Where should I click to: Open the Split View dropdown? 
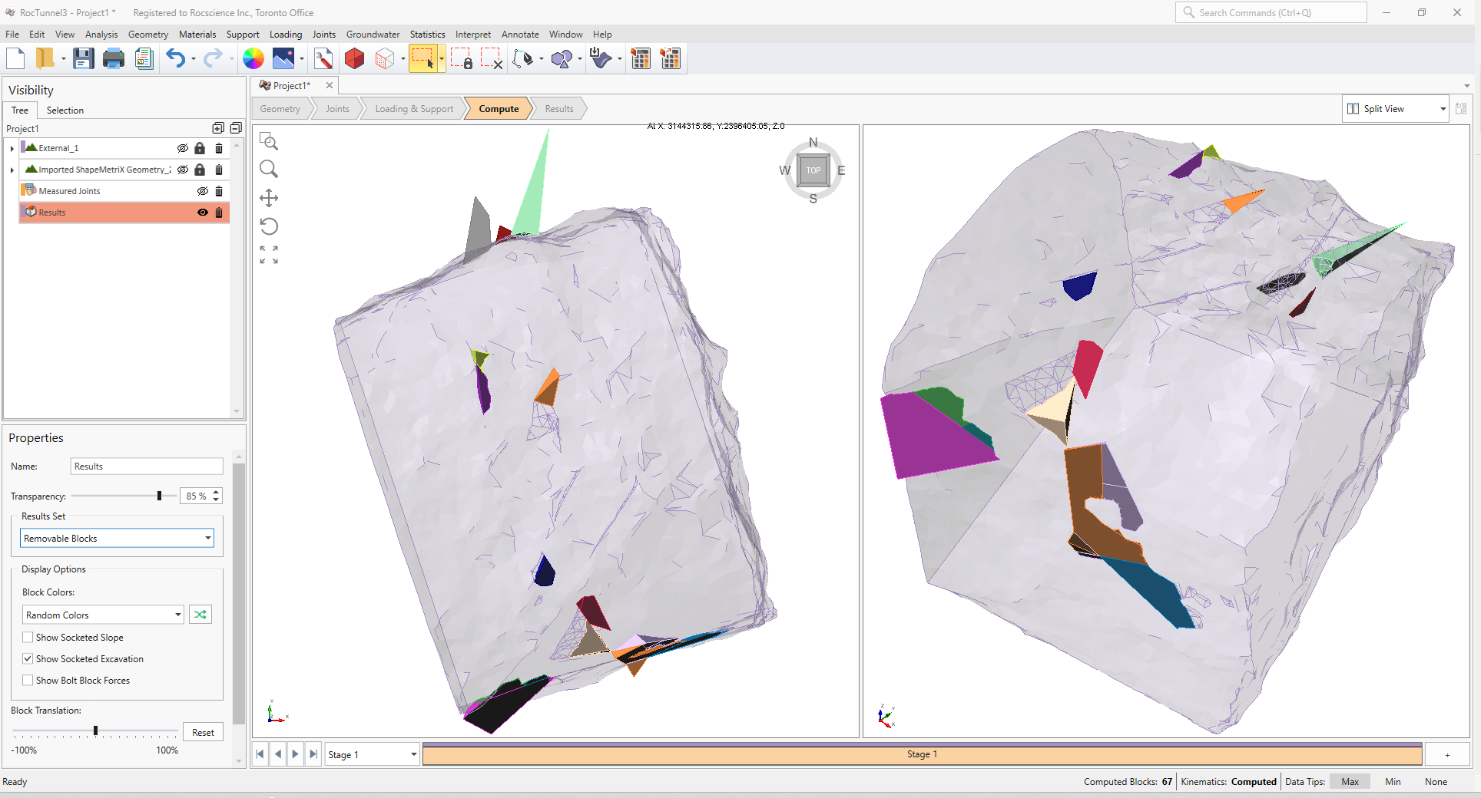tap(1396, 109)
